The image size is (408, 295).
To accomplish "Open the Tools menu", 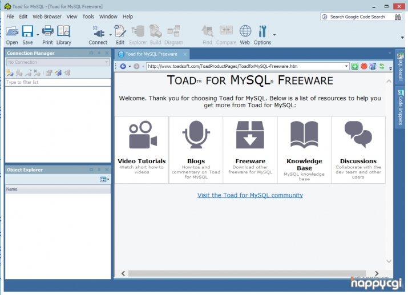I will (88, 17).
